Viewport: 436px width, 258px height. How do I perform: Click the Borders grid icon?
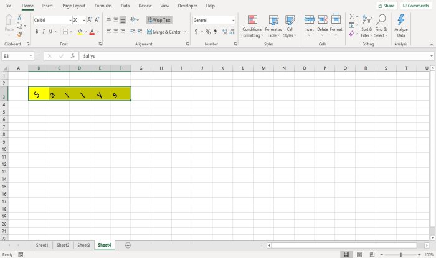[65, 32]
